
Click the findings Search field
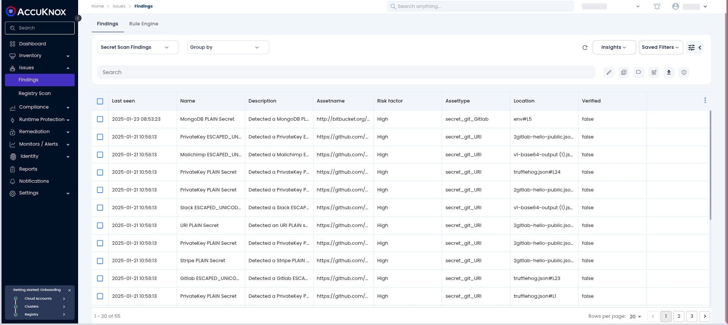(x=346, y=72)
